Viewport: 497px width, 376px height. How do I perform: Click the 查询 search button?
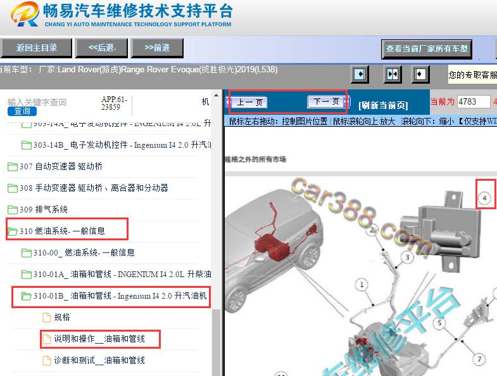(x=22, y=111)
